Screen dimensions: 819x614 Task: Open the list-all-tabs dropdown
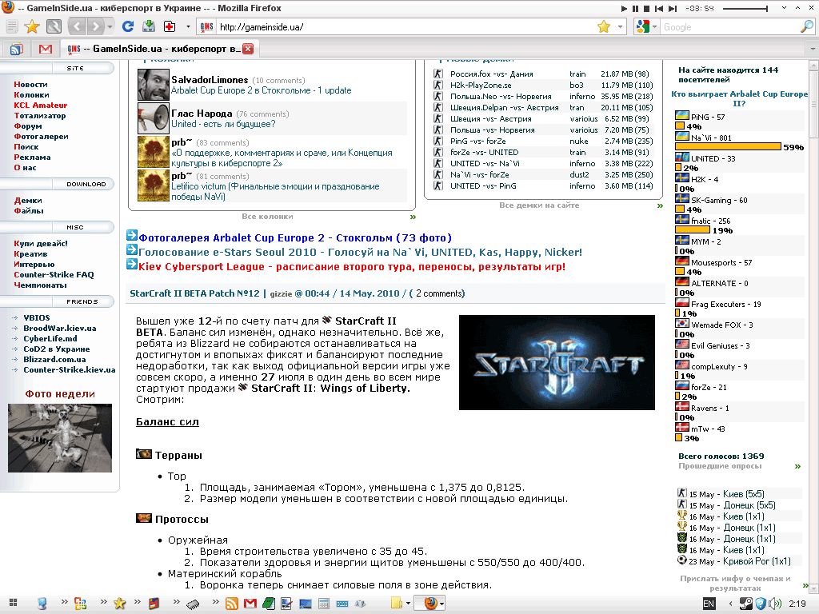[x=813, y=49]
